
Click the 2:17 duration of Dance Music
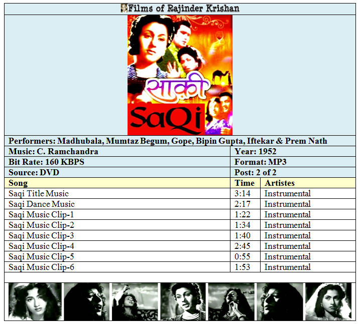(242, 204)
